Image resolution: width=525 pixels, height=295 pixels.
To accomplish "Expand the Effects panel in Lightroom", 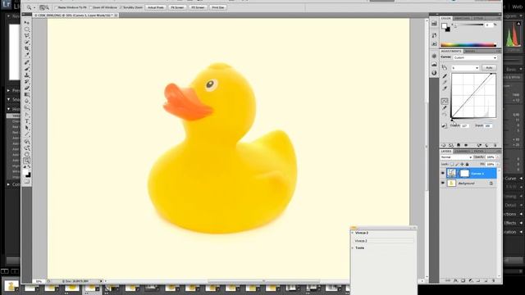I will click(x=521, y=223).
